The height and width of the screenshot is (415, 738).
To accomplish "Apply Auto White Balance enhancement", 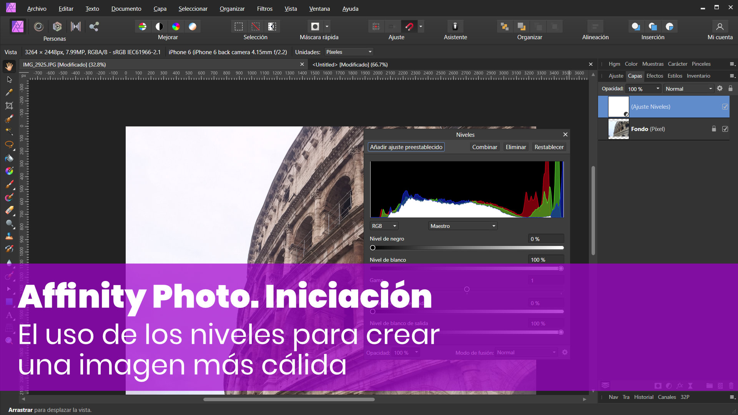I will [x=193, y=27].
